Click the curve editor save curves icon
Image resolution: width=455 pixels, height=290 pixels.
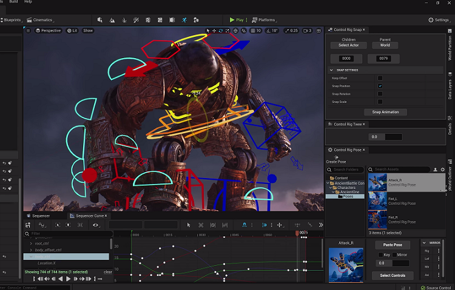pyautogui.click(x=28, y=225)
